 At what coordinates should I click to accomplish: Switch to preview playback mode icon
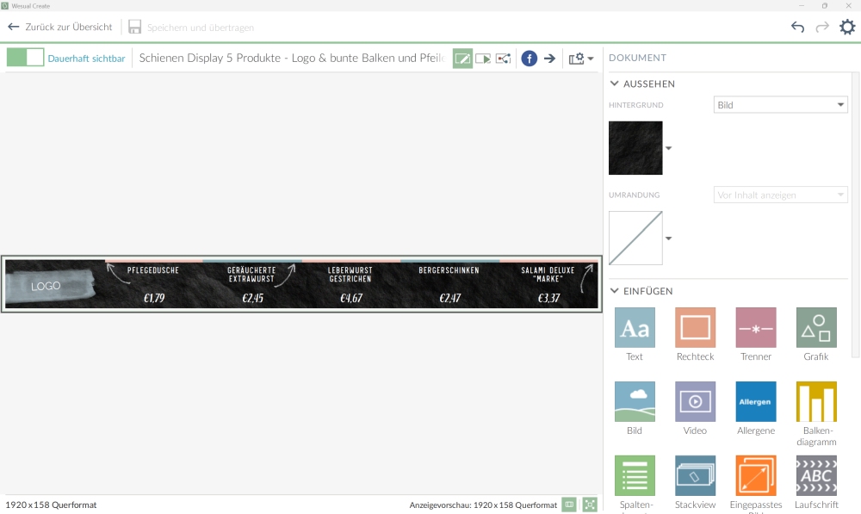483,59
